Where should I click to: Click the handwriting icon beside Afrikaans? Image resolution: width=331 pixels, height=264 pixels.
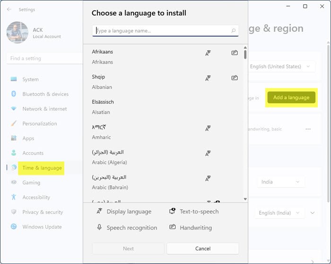coord(235,53)
